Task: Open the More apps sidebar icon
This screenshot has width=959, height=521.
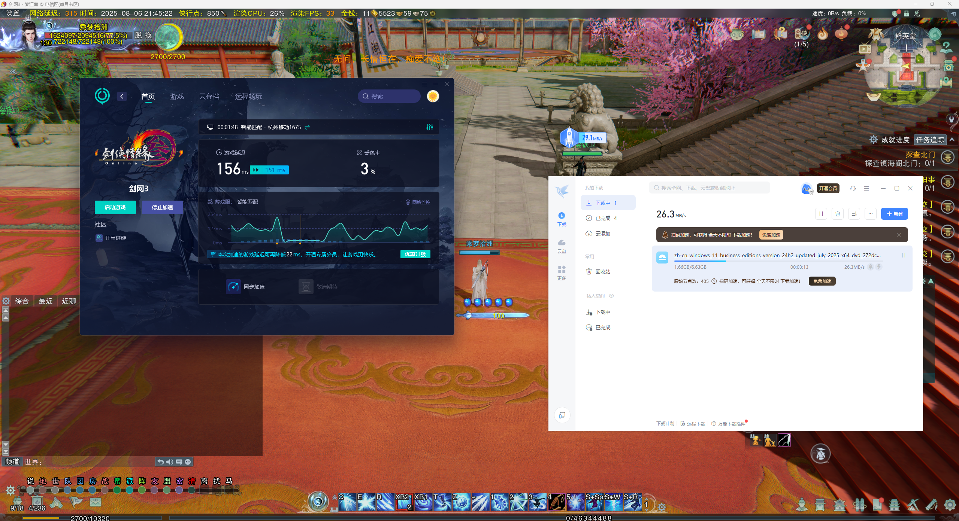Action: (562, 272)
